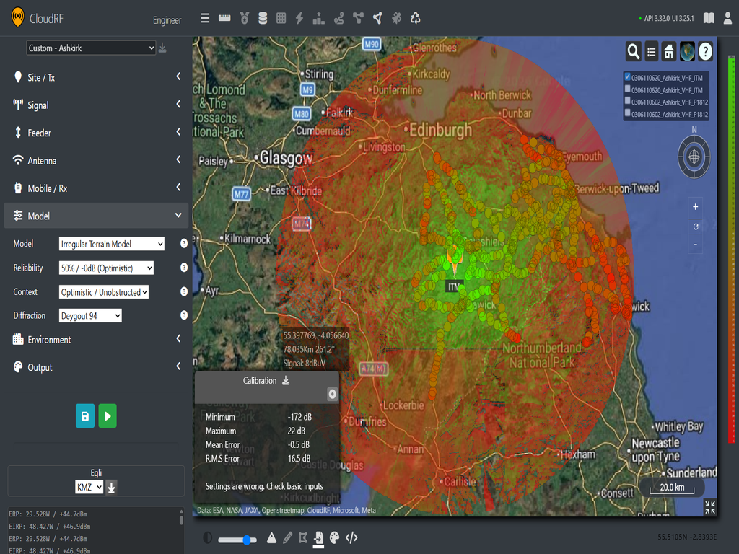Viewport: 739px width, 554px height.
Task: Toggle the contrast icon in the bottom toolbar
Action: [209, 538]
